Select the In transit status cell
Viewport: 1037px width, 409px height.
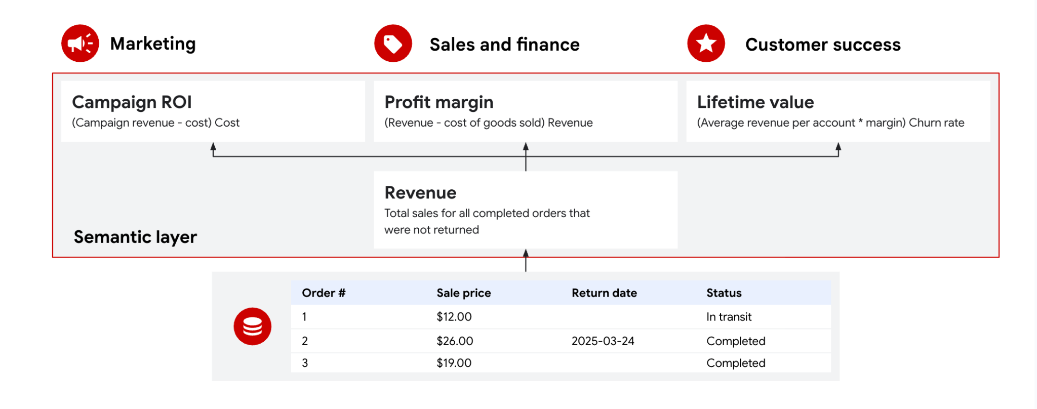[x=729, y=317]
